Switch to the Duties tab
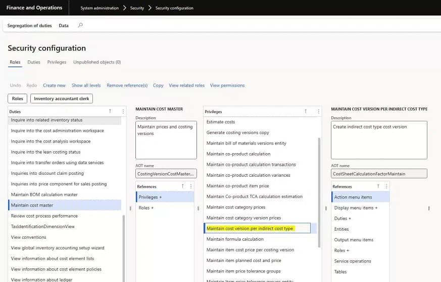The height and width of the screenshot is (282, 441). [x=34, y=62]
